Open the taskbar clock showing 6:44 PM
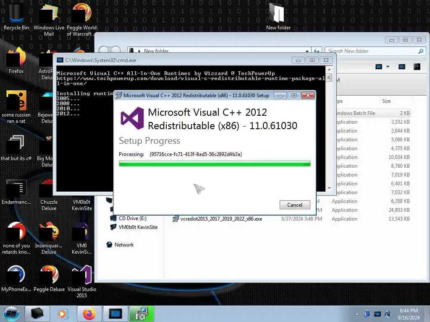The image size is (430, 322). tap(409, 314)
